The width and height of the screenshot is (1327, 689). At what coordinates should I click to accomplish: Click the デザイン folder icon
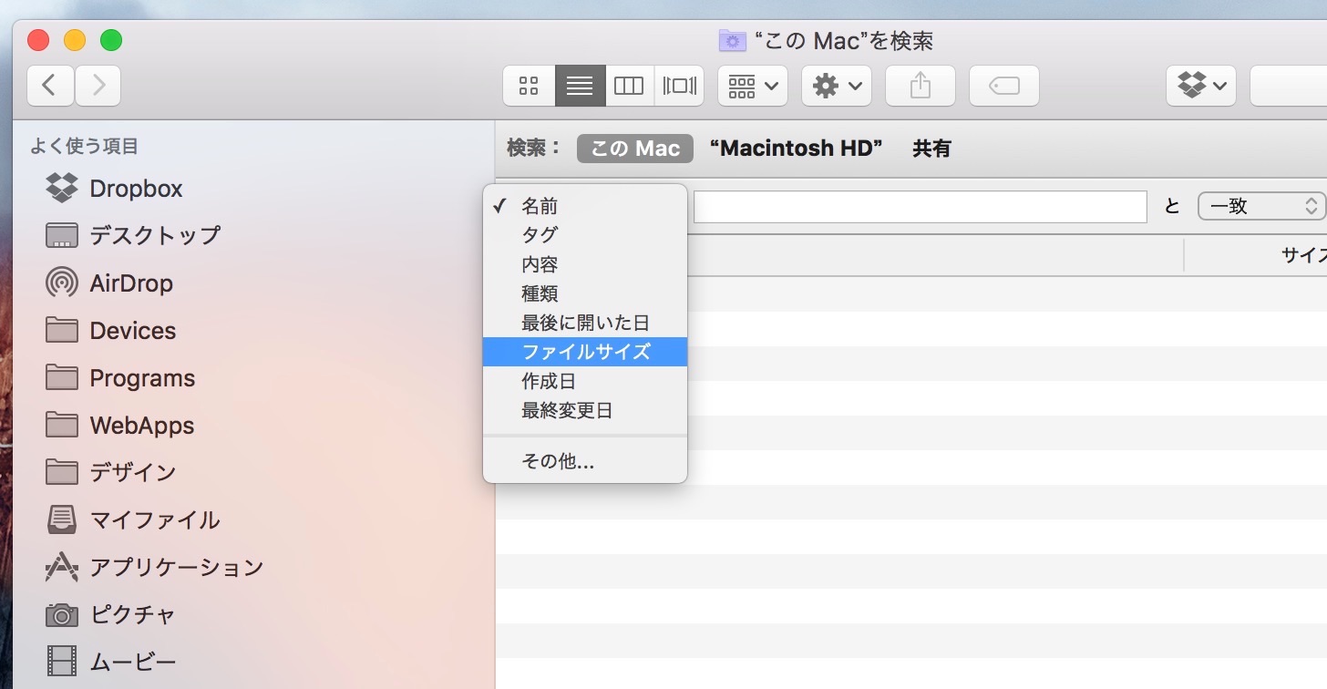[62, 471]
